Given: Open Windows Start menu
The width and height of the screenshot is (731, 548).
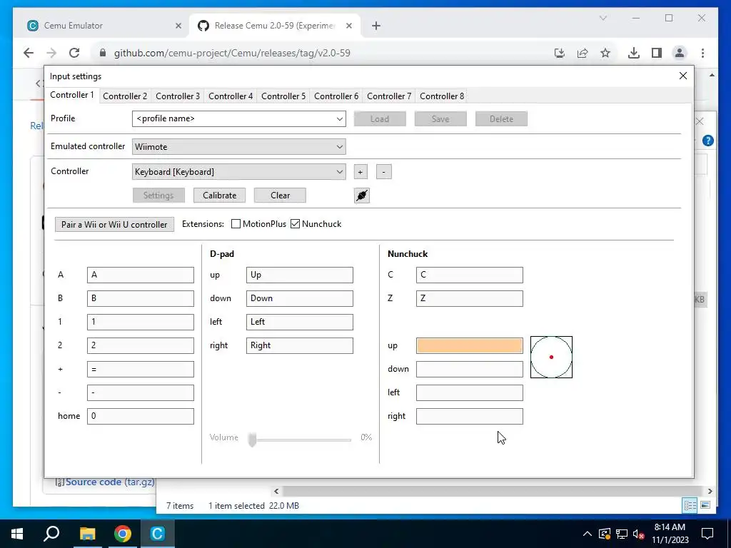Looking at the screenshot, I should (x=17, y=534).
